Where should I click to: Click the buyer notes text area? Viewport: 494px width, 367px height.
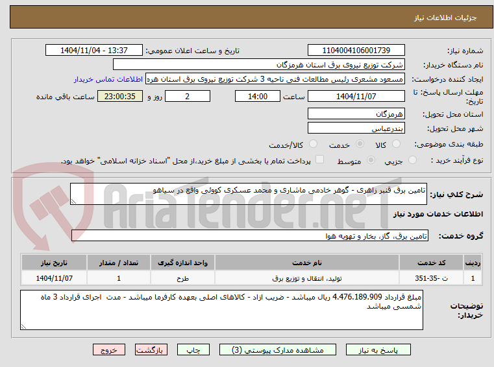[x=221, y=310]
